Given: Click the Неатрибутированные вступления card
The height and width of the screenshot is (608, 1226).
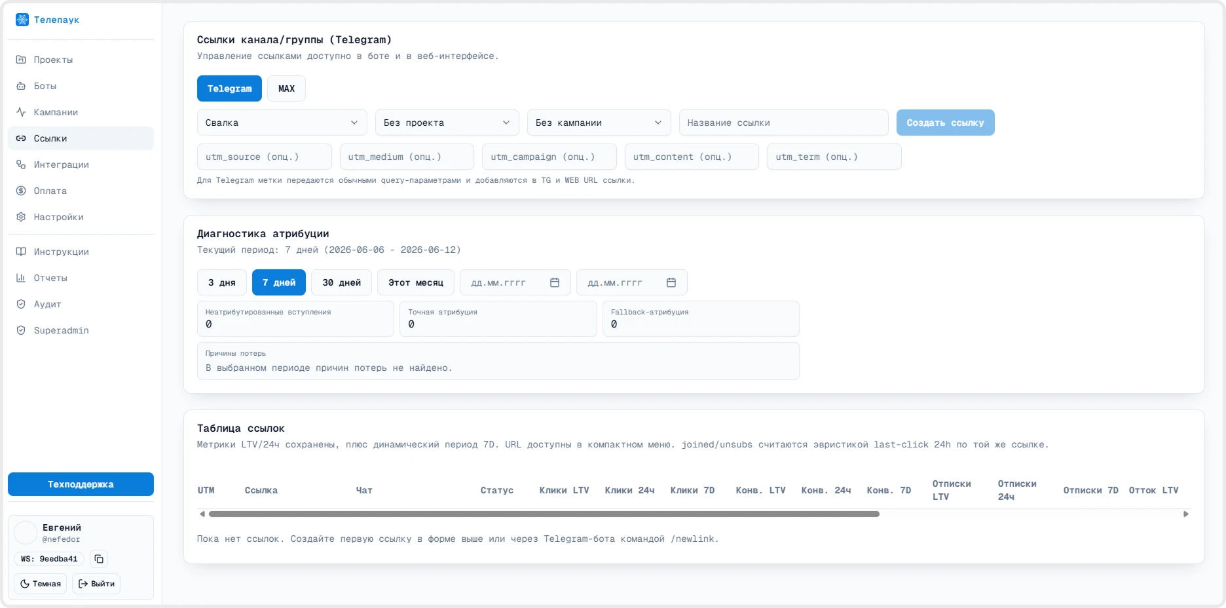Looking at the screenshot, I should tap(295, 318).
